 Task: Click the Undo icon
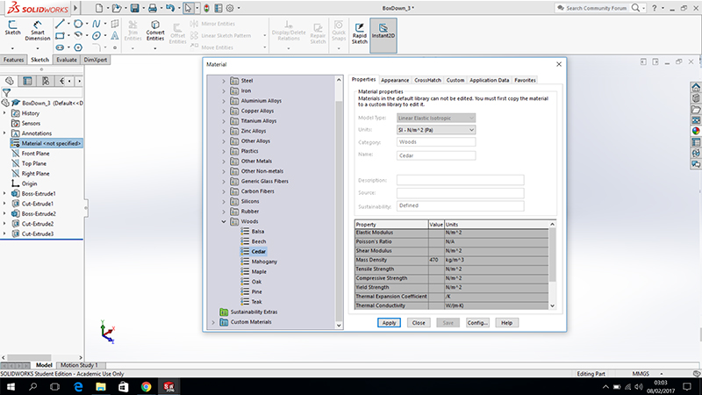(170, 8)
